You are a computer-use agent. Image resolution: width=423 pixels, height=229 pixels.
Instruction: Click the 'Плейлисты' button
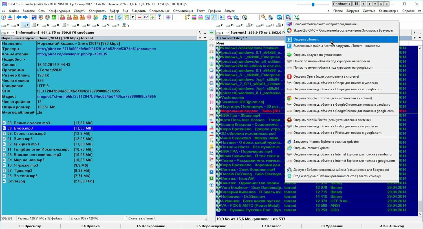(341, 4)
